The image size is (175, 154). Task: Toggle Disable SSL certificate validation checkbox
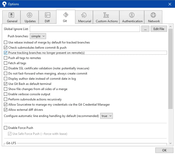(x=6, y=68)
